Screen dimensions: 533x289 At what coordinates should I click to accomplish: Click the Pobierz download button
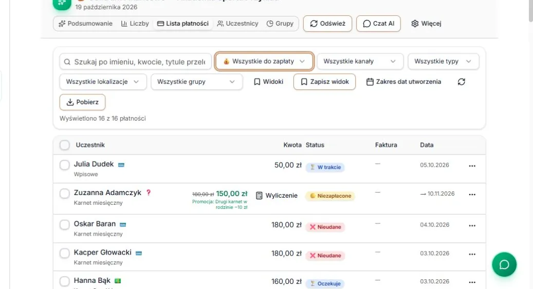pyautogui.click(x=83, y=102)
